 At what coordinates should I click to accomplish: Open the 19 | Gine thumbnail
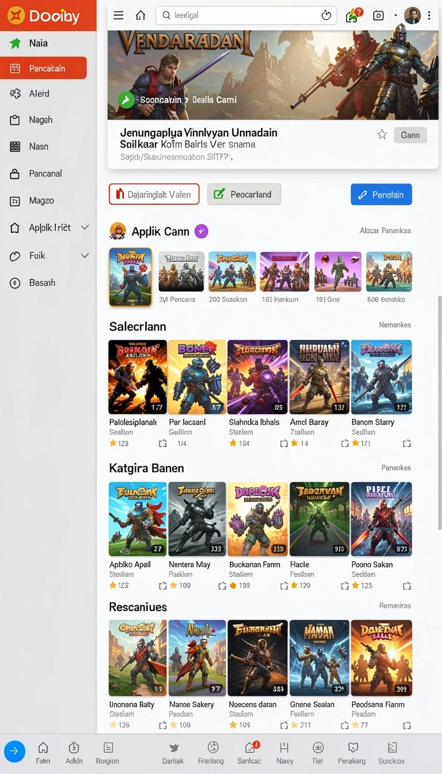(x=338, y=271)
